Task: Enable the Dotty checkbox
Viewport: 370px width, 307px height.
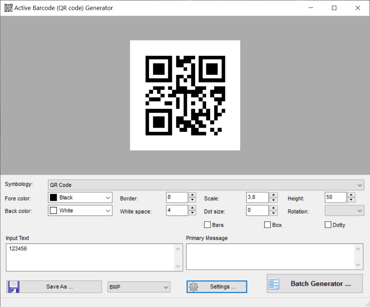Action: (x=328, y=225)
